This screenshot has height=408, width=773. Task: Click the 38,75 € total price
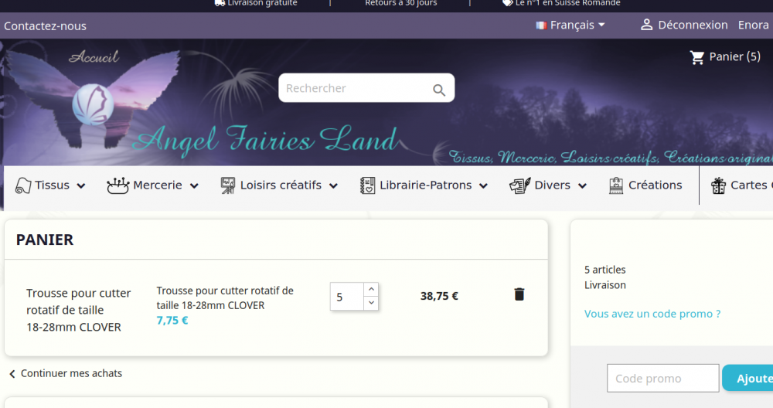pyautogui.click(x=439, y=296)
